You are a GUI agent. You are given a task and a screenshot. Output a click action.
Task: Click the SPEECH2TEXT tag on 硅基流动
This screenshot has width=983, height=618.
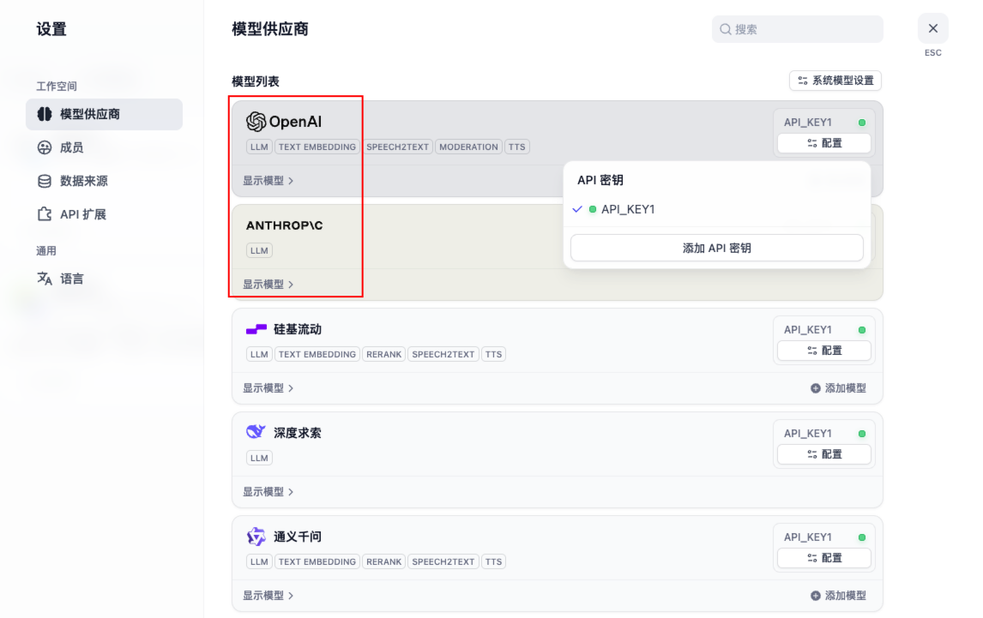(443, 355)
